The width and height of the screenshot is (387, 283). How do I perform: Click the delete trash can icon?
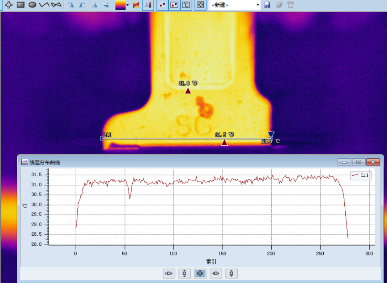tap(290, 5)
